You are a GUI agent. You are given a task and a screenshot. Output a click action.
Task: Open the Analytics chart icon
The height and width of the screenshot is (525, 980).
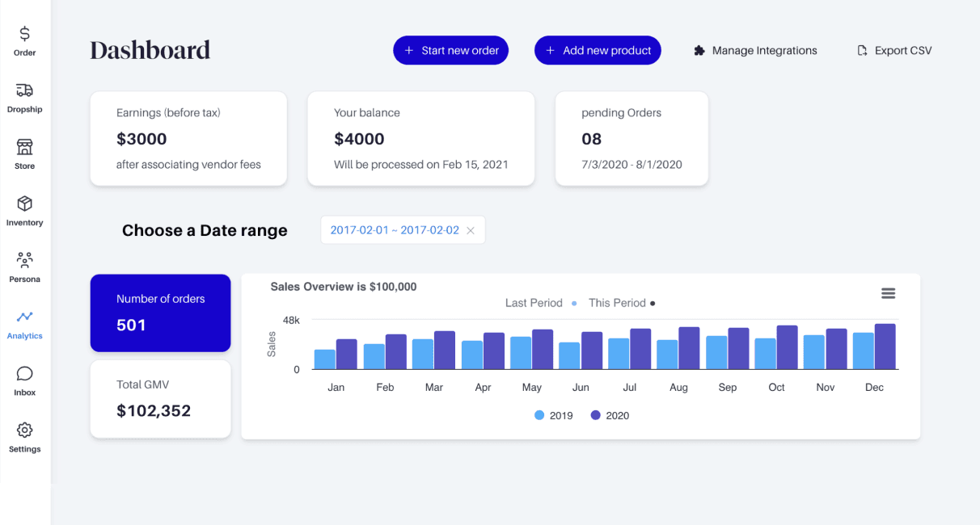pyautogui.click(x=25, y=317)
